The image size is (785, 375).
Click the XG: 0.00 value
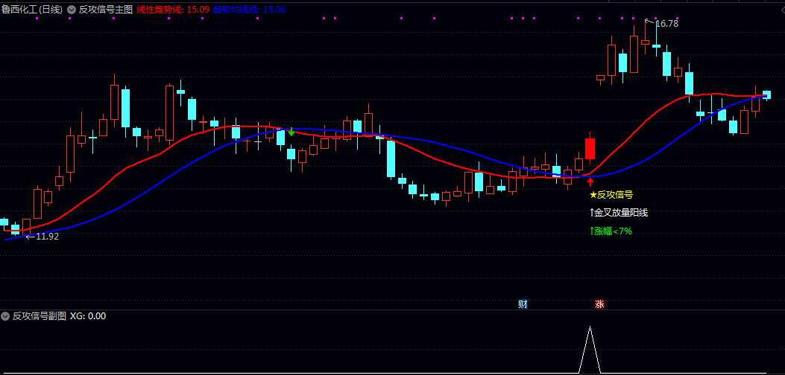coord(88,316)
